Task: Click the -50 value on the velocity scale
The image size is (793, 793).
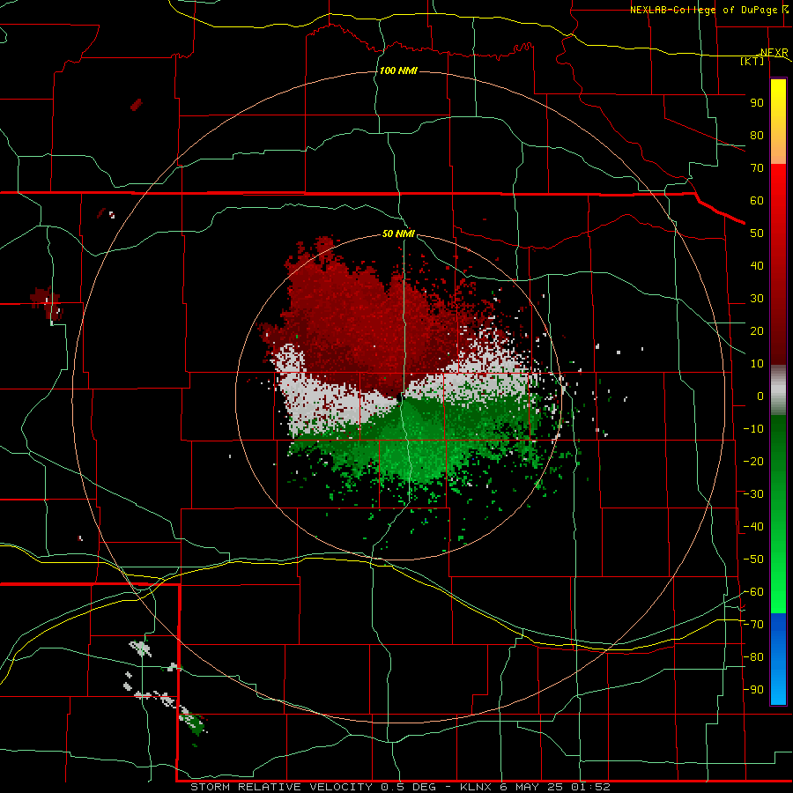Action: tap(753, 560)
